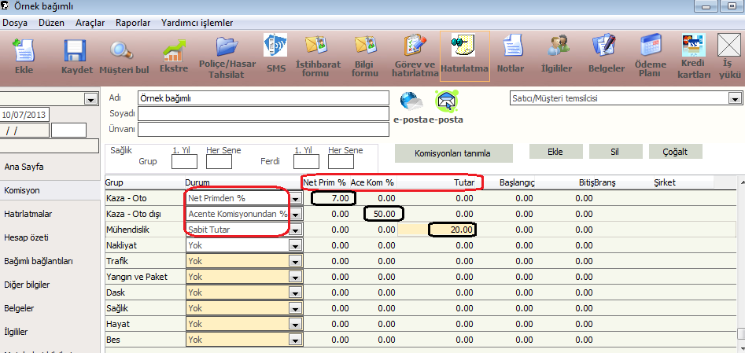Open the Raporlar menu

tap(133, 23)
